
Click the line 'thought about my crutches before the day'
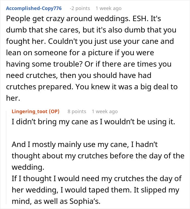(x=98, y=156)
